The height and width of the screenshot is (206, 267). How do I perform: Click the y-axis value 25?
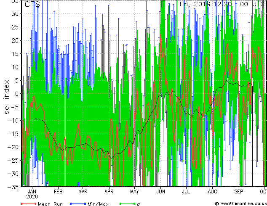pyautogui.click(x=15, y=27)
